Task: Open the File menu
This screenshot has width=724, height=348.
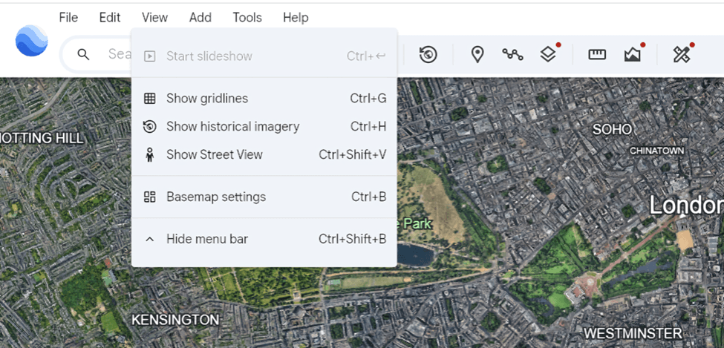Action: pos(68,17)
